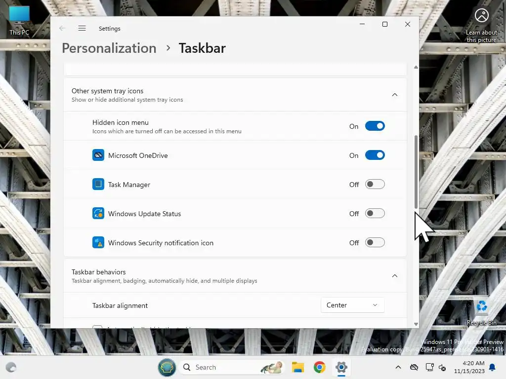Click the muted volume tray icon
Image resolution: width=506 pixels, height=379 pixels.
coord(442,367)
